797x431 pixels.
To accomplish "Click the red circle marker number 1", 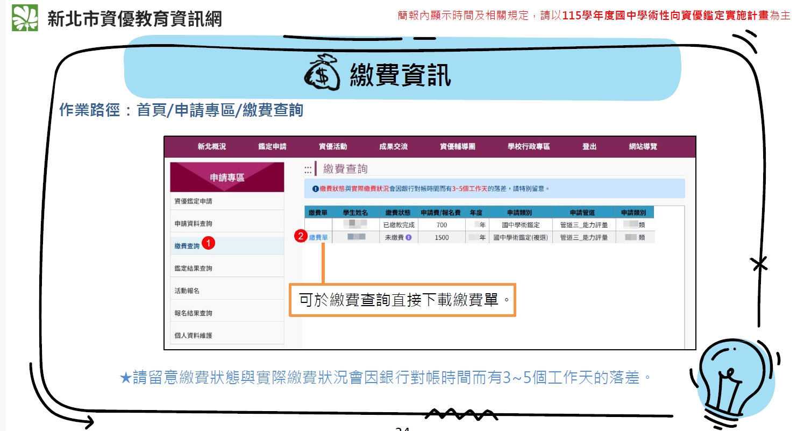I will tap(209, 244).
